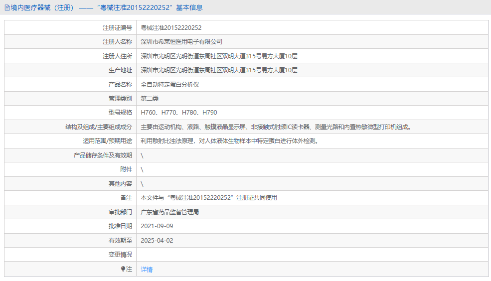
Task: Click the 注册证编号 label
Action: tap(118, 28)
